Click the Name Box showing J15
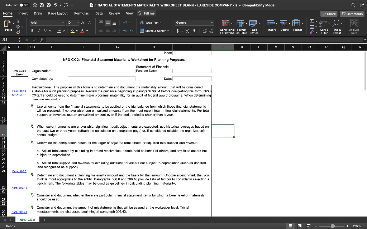Image resolution: width=367 pixels, height=229 pixels. pyautogui.click(x=9, y=40)
